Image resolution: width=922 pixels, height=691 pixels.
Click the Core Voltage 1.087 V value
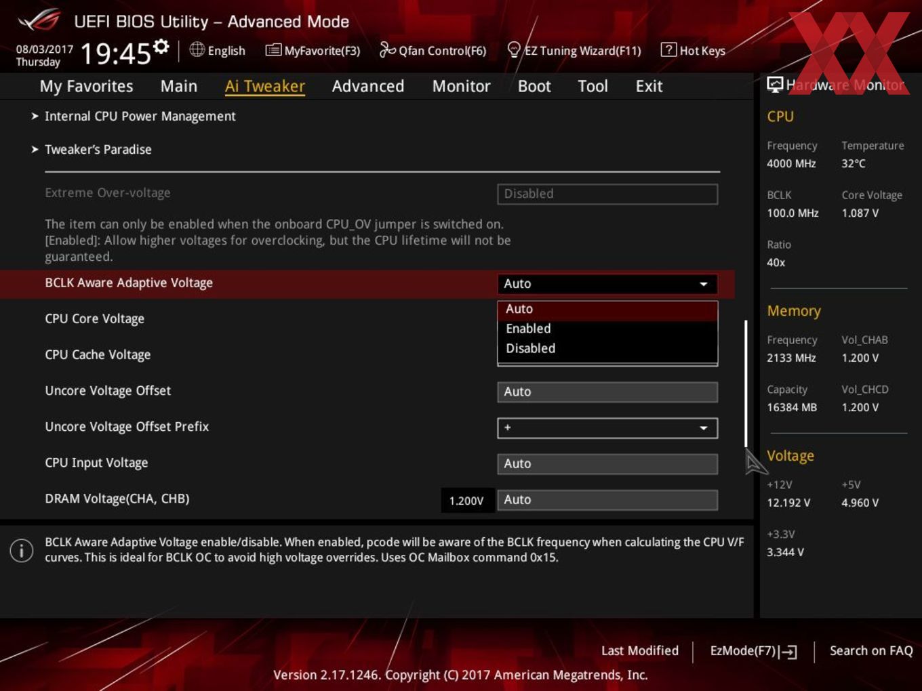click(860, 213)
